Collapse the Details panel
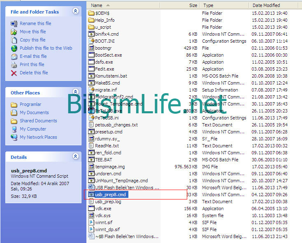302x243 pixels. pos(76,156)
